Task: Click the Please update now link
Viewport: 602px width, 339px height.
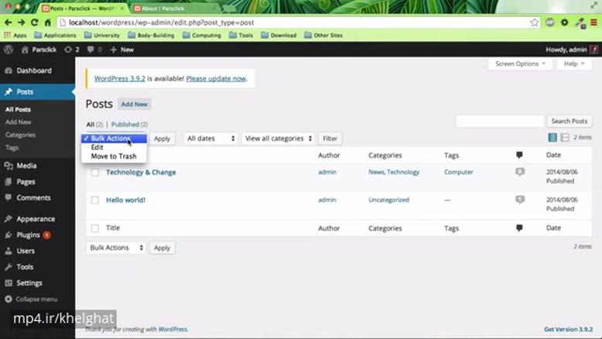Action: coord(216,78)
